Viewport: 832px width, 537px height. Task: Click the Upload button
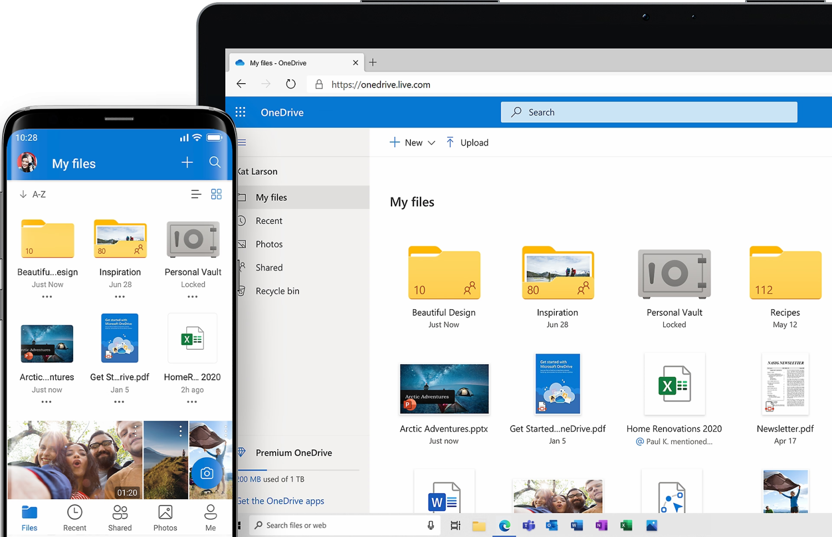point(468,142)
